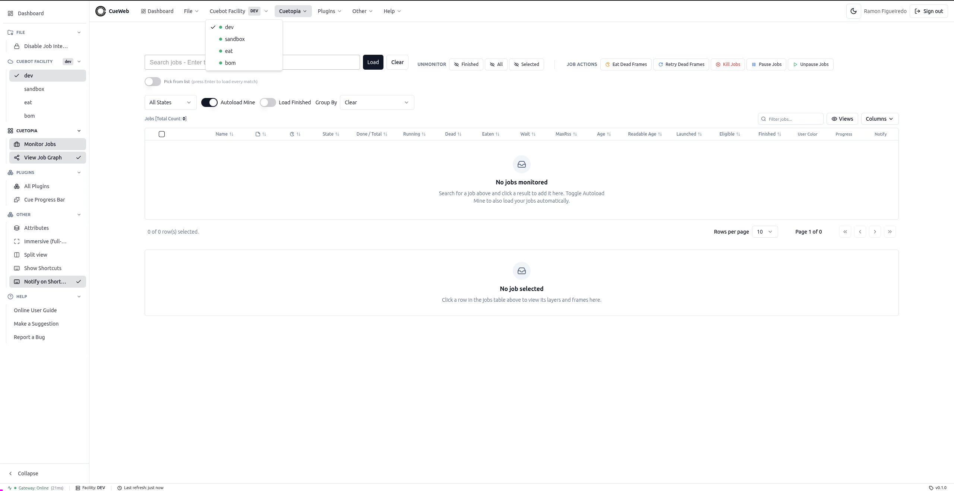The height and width of the screenshot is (491, 954).
Task: Click the Load button
Action: 373,62
